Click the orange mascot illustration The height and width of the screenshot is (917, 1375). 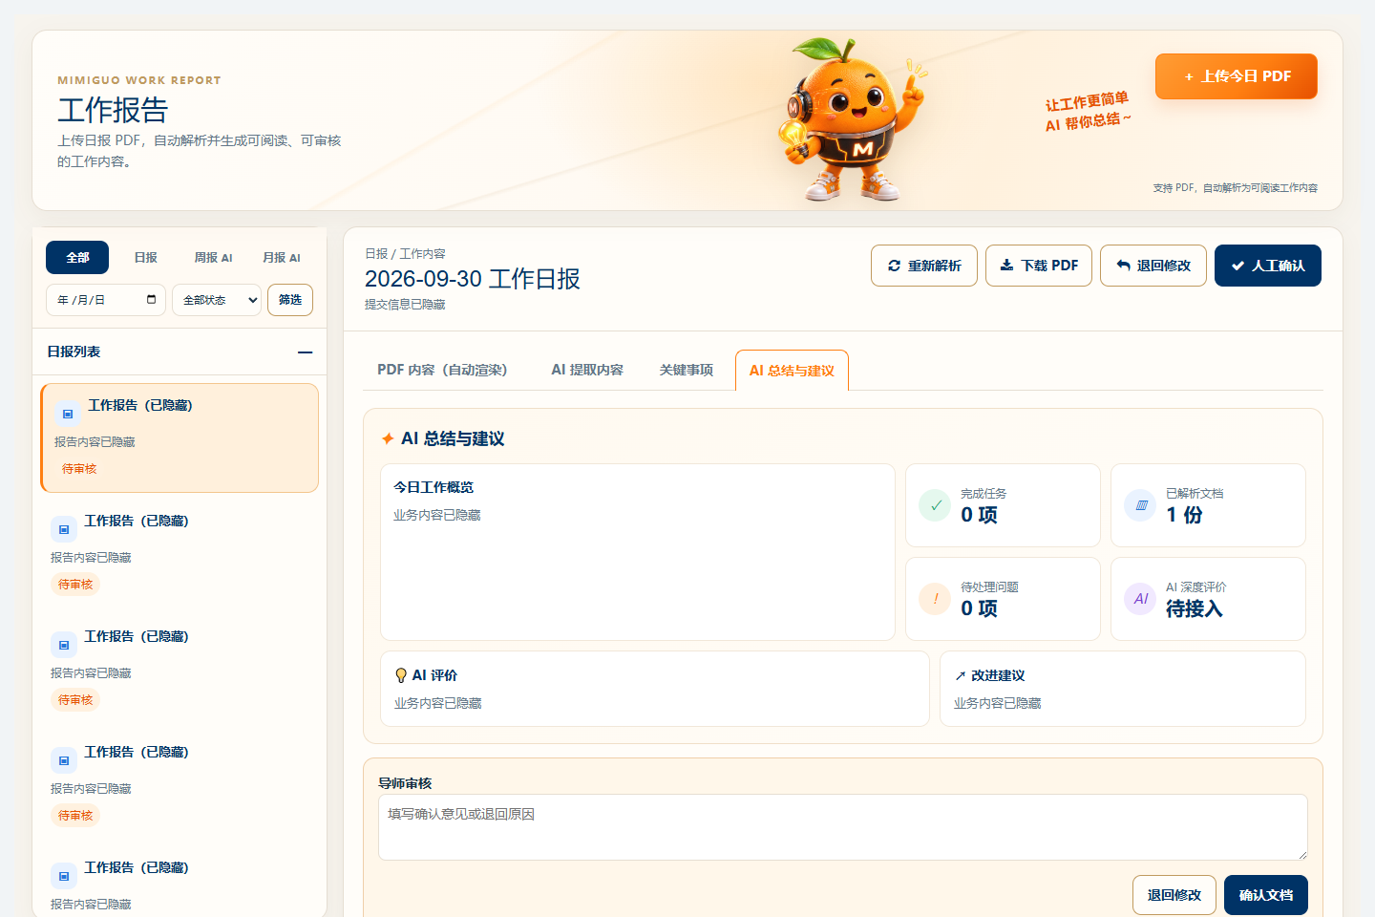click(852, 119)
